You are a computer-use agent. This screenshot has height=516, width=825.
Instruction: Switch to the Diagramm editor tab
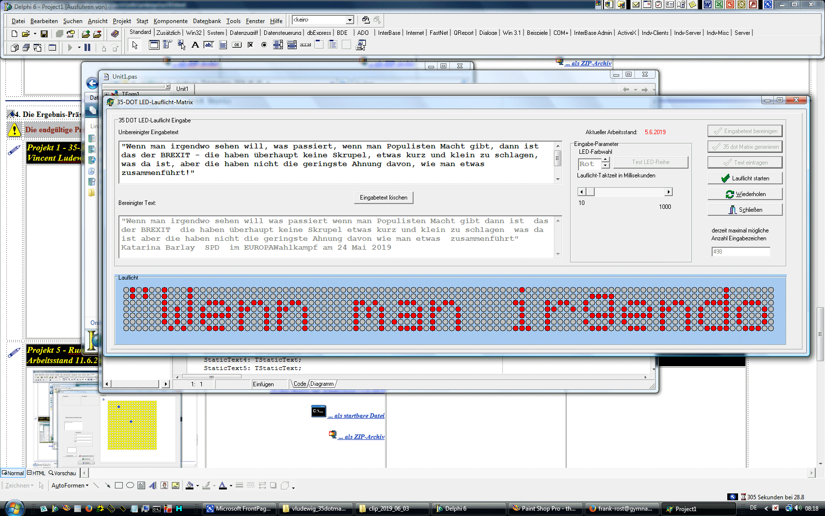[322, 384]
